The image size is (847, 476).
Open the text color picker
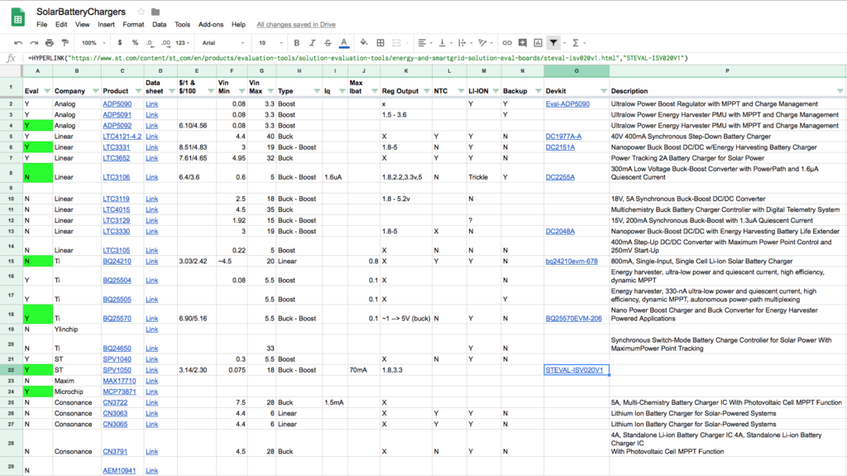click(343, 43)
